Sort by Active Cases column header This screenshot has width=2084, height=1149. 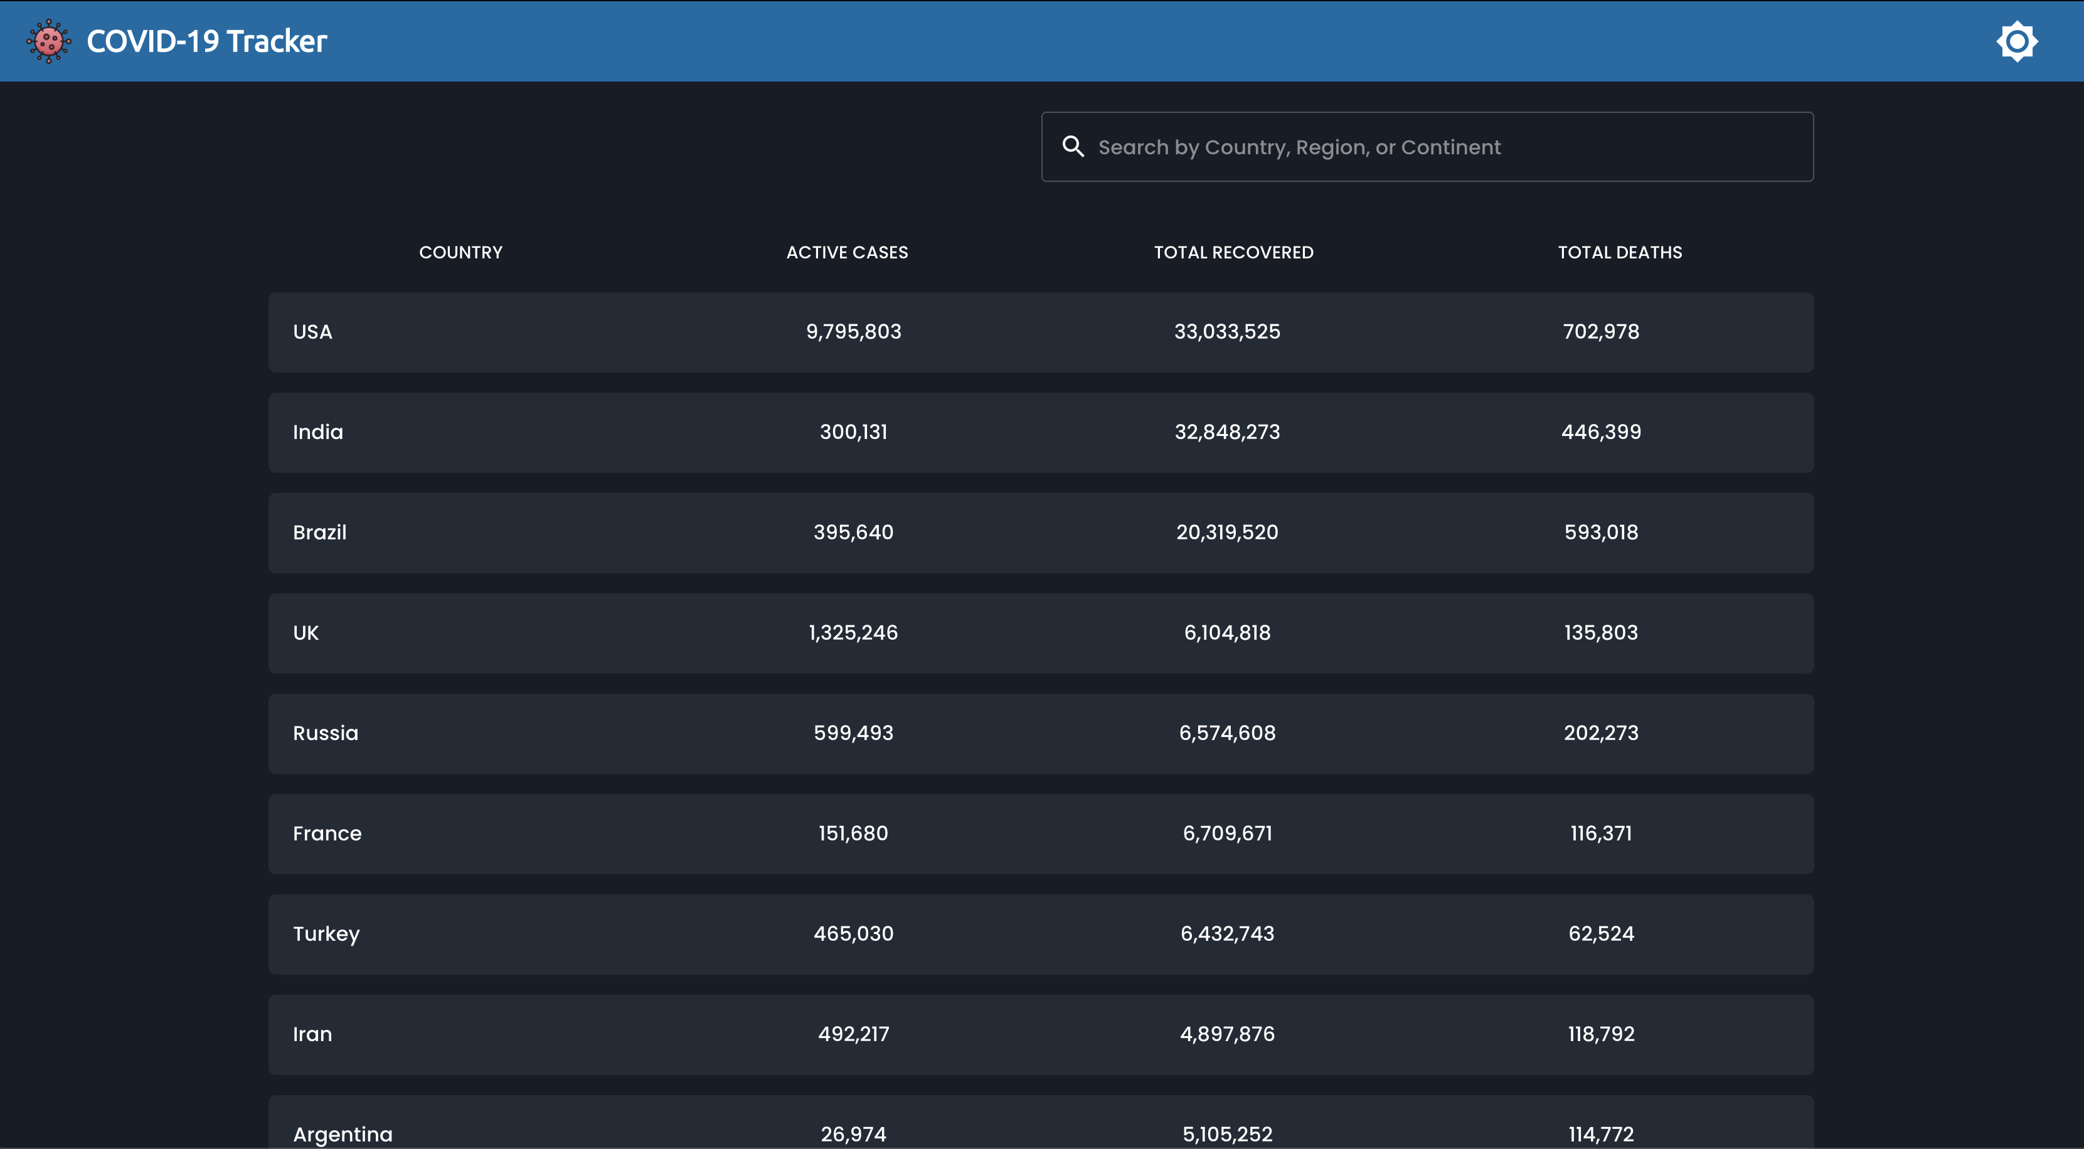(846, 252)
